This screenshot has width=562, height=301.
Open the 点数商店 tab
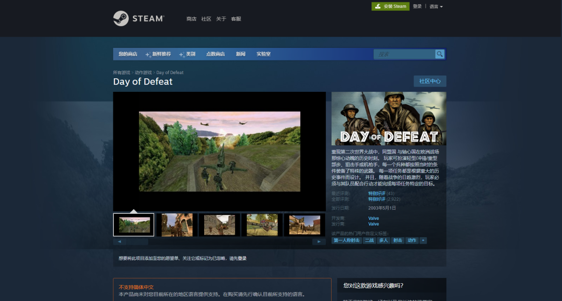coord(215,54)
